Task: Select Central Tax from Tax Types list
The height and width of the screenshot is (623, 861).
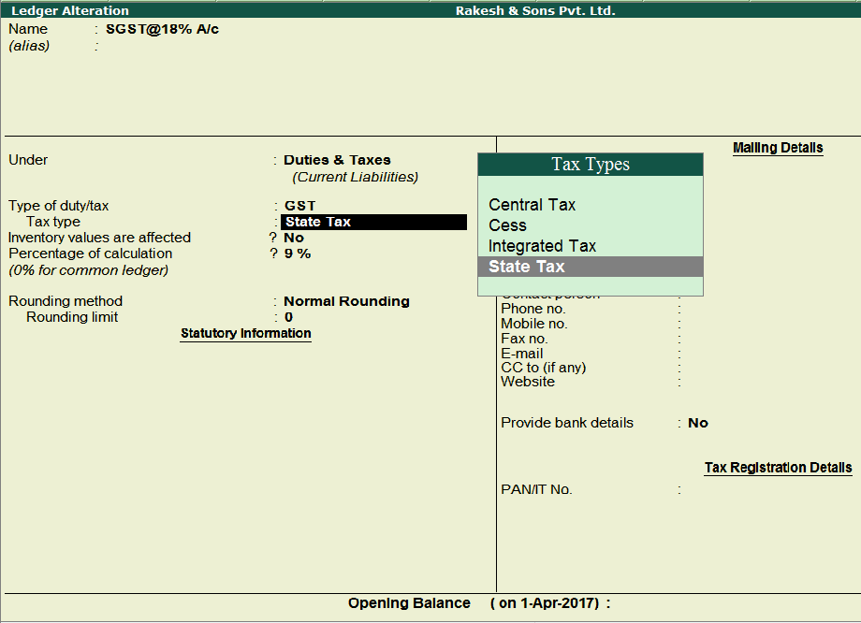Action: coord(532,204)
